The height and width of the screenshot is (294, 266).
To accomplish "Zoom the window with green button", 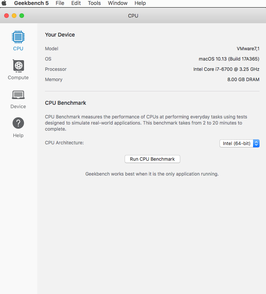I will (x=22, y=16).
